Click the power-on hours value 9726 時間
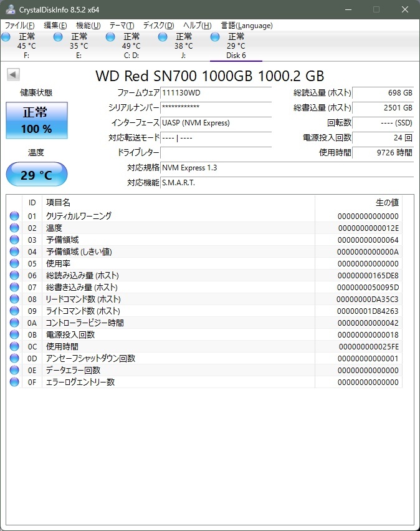Screen dimensions: 420x531 coord(383,152)
